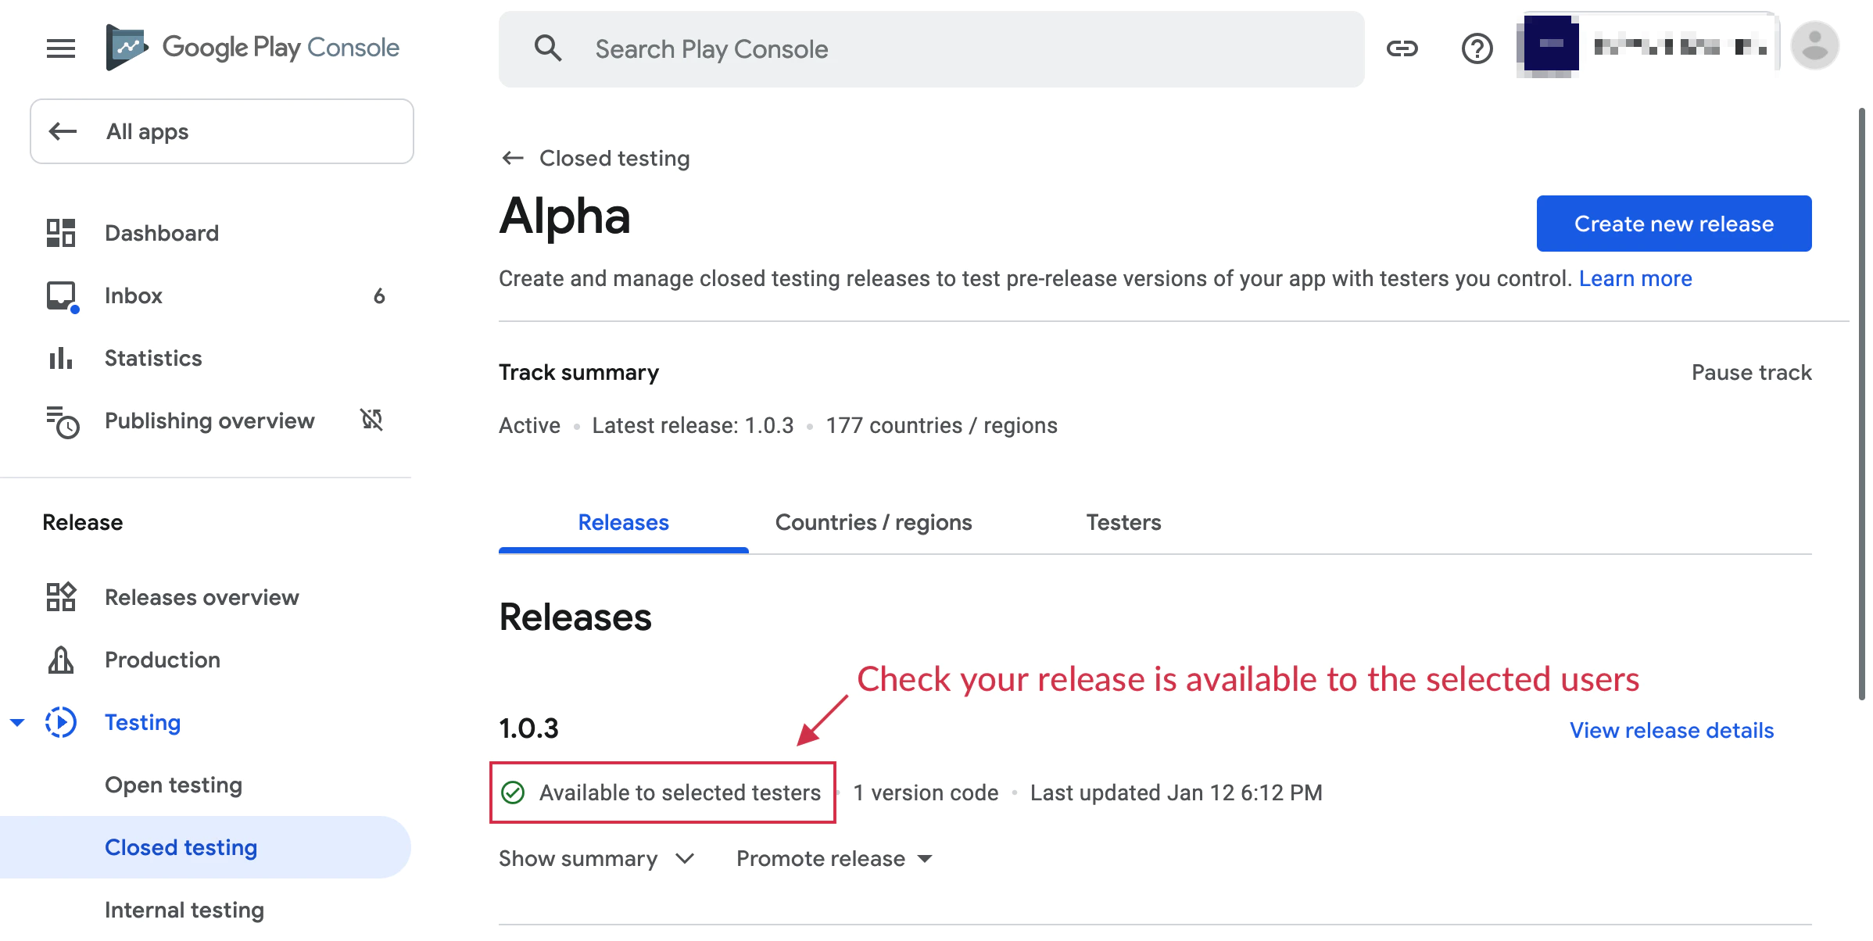The image size is (1873, 941).
Task: Click the managed publishing off icon
Action: click(x=372, y=420)
